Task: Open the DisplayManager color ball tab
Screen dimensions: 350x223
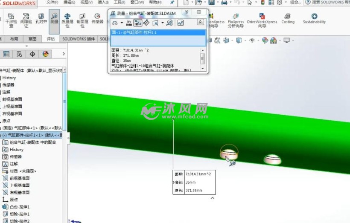Action: (x=46, y=54)
